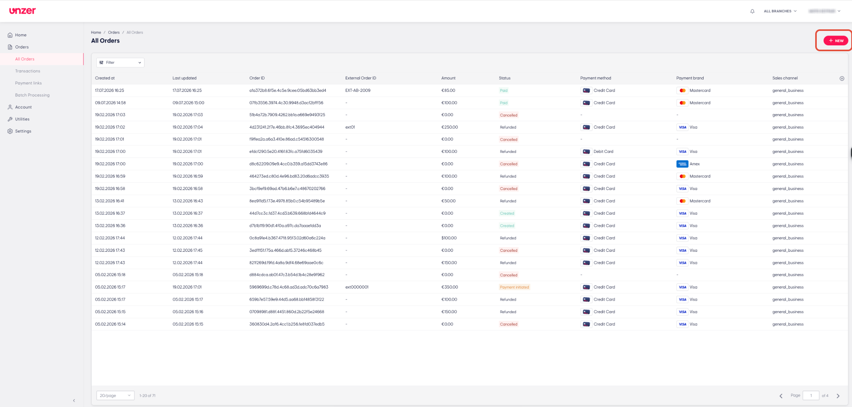Image resolution: width=852 pixels, height=407 pixels.
Task: Open the user account dropdown in the top-right
Action: click(x=825, y=11)
